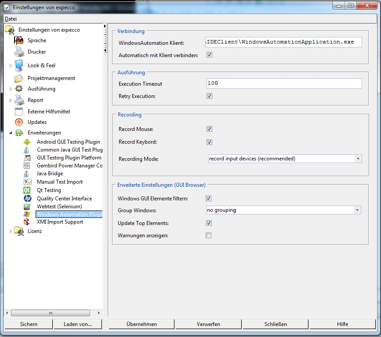
Task: Open the Recording Mode dropdown
Action: [x=358, y=159]
